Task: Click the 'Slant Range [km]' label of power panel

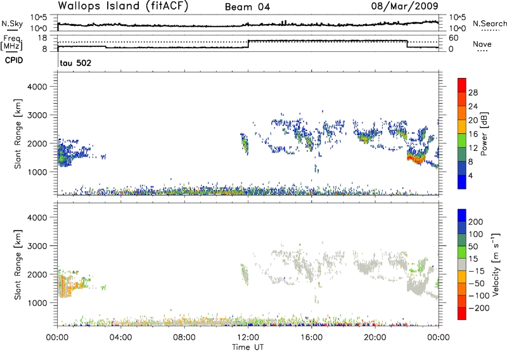Action: point(18,134)
